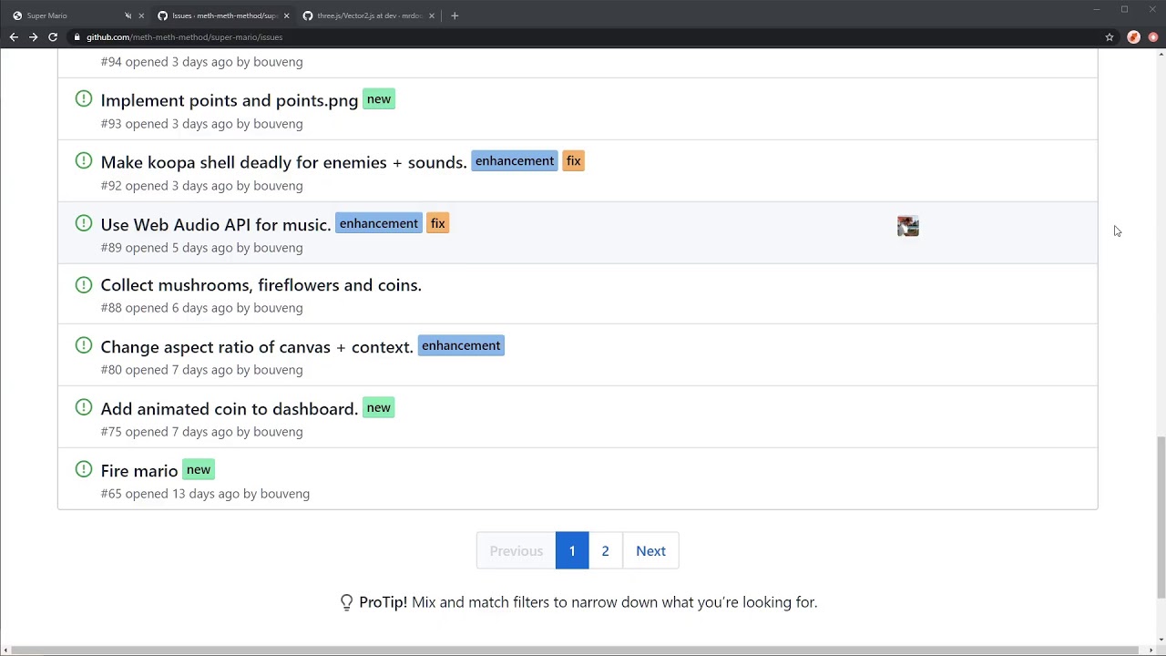This screenshot has width=1166, height=656.
Task: Select page 1 in pagination
Action: click(x=572, y=550)
